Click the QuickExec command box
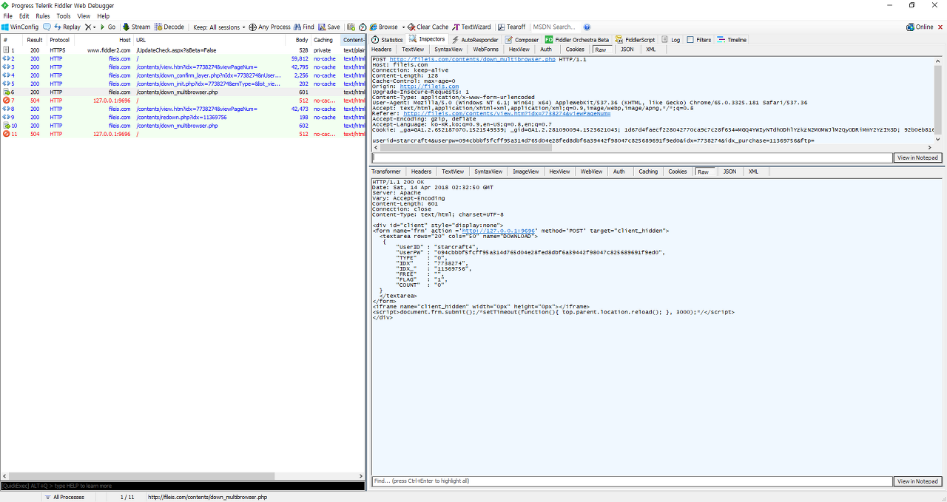This screenshot has width=947, height=502. pyautogui.click(x=183, y=486)
